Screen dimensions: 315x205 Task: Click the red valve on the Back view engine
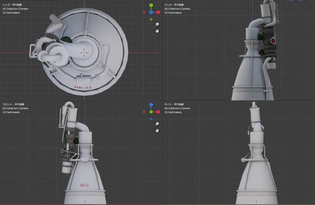273,41
